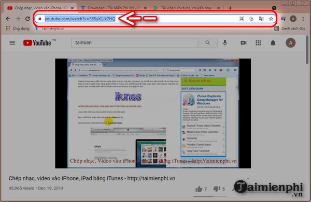311x202 pixels.
Task: Start voice search with microphone icon
Action: [x=225, y=43]
